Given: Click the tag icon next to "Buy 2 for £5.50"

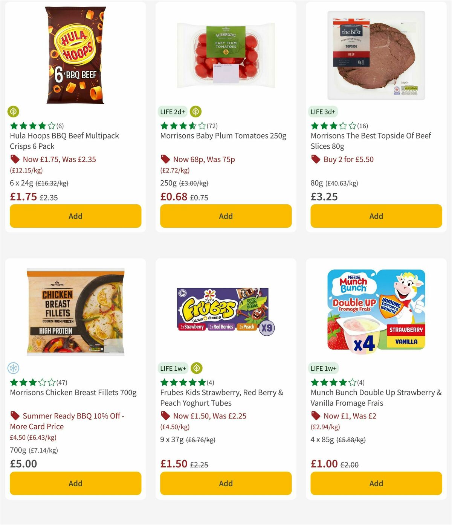Looking at the screenshot, I should coord(316,159).
